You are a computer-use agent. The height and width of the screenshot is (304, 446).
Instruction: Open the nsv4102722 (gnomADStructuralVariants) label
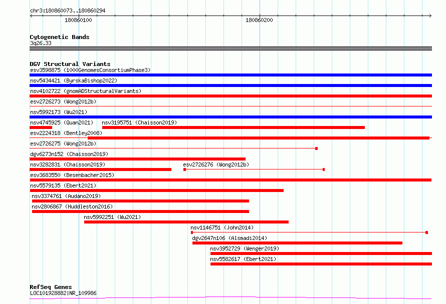pos(86,91)
